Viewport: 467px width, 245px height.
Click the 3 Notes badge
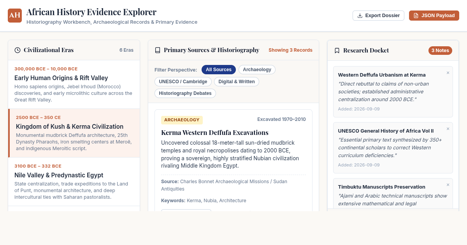(x=440, y=51)
